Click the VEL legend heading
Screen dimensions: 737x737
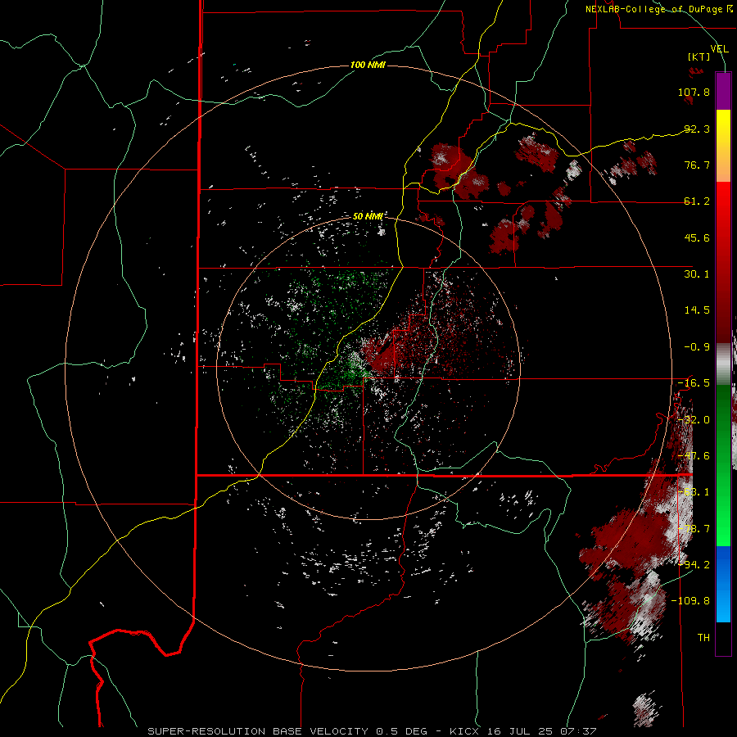tap(719, 48)
